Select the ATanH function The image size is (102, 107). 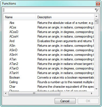click(14, 73)
